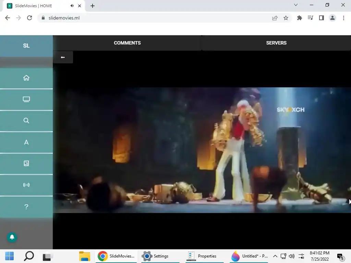Switch to the SERVERS tab
Viewport: 351px width, 263px height.
click(x=276, y=43)
